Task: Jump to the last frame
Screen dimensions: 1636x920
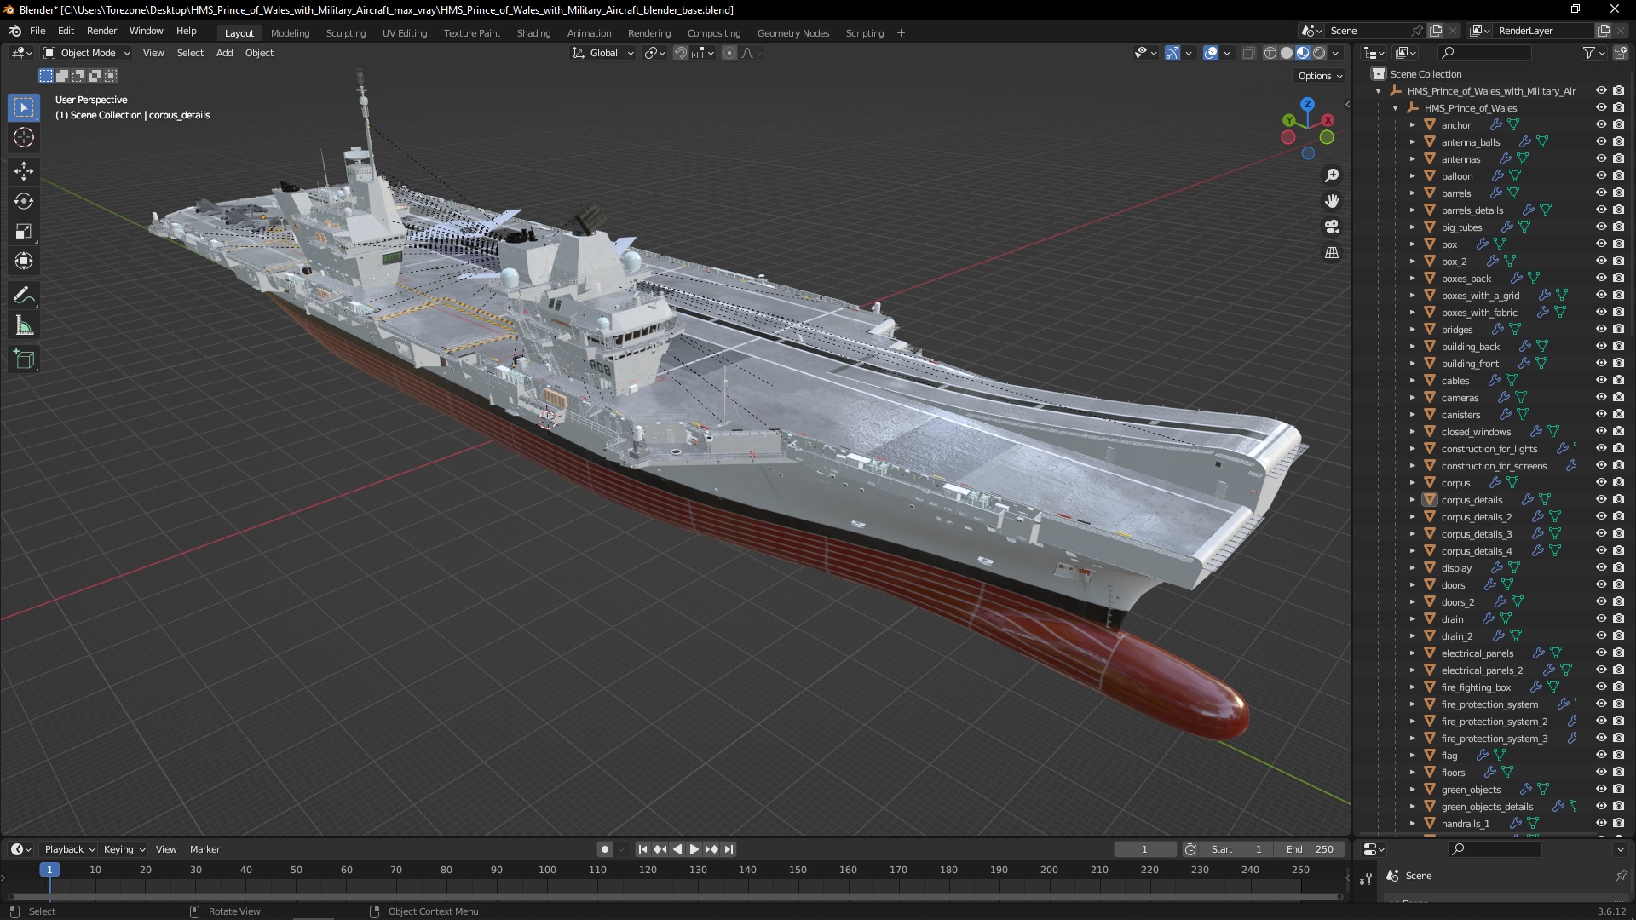Action: pyautogui.click(x=729, y=849)
